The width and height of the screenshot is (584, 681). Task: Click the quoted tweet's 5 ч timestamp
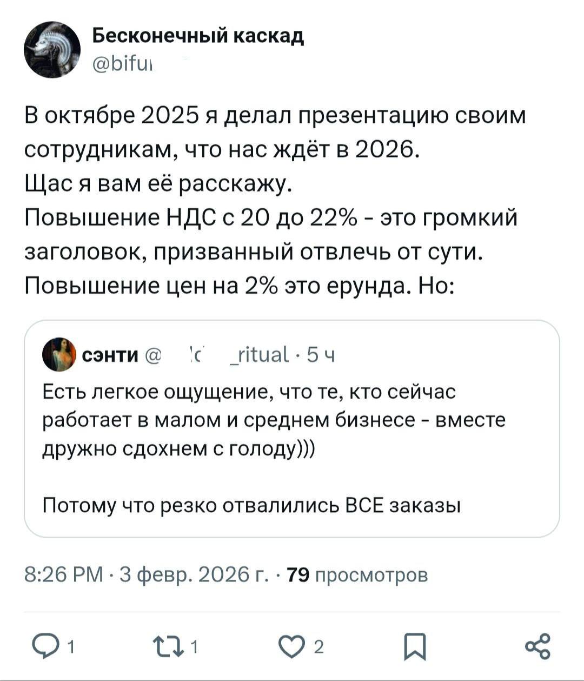(321, 356)
